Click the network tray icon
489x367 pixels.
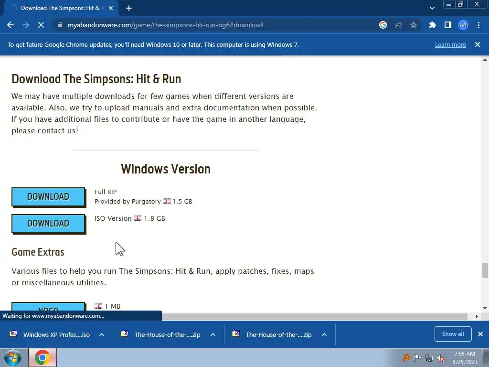click(429, 358)
